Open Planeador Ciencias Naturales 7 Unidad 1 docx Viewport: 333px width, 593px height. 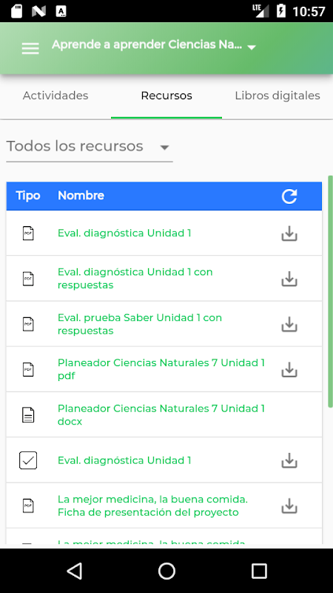click(x=161, y=415)
